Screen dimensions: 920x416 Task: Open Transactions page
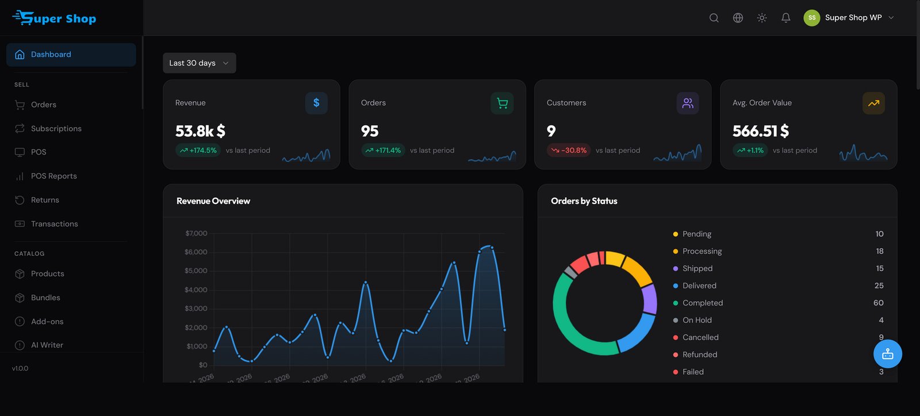[x=71, y=224]
